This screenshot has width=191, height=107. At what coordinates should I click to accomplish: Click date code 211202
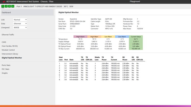72,26
